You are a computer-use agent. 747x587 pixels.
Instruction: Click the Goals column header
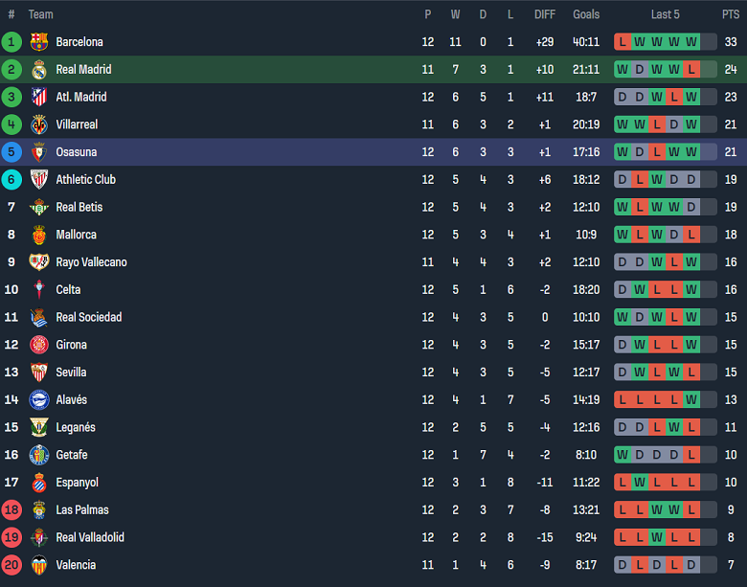(x=586, y=14)
